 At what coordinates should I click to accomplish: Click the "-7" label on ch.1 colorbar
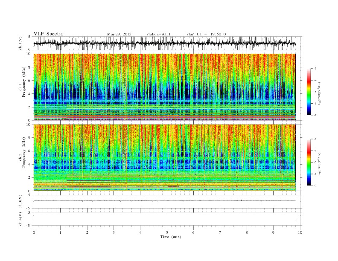[x=315, y=115]
